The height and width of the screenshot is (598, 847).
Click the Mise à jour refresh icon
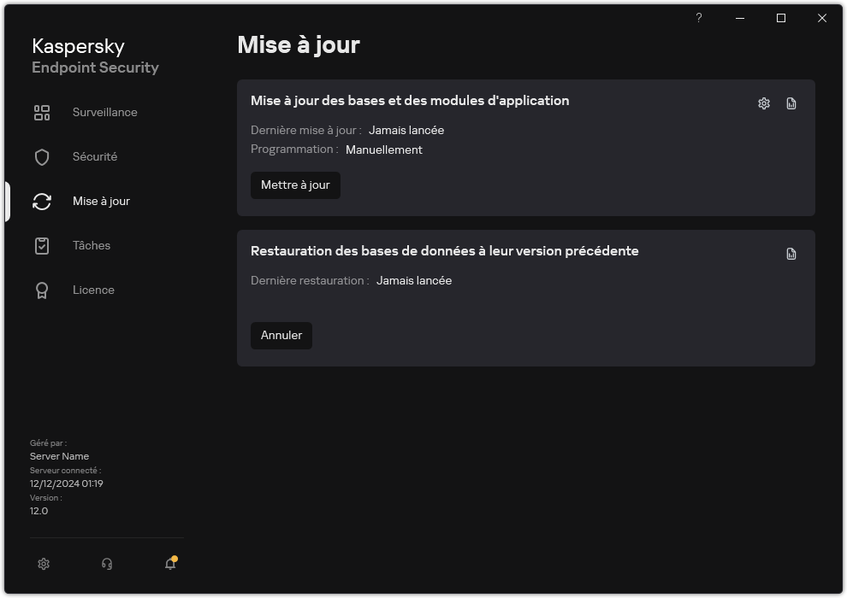pos(41,201)
